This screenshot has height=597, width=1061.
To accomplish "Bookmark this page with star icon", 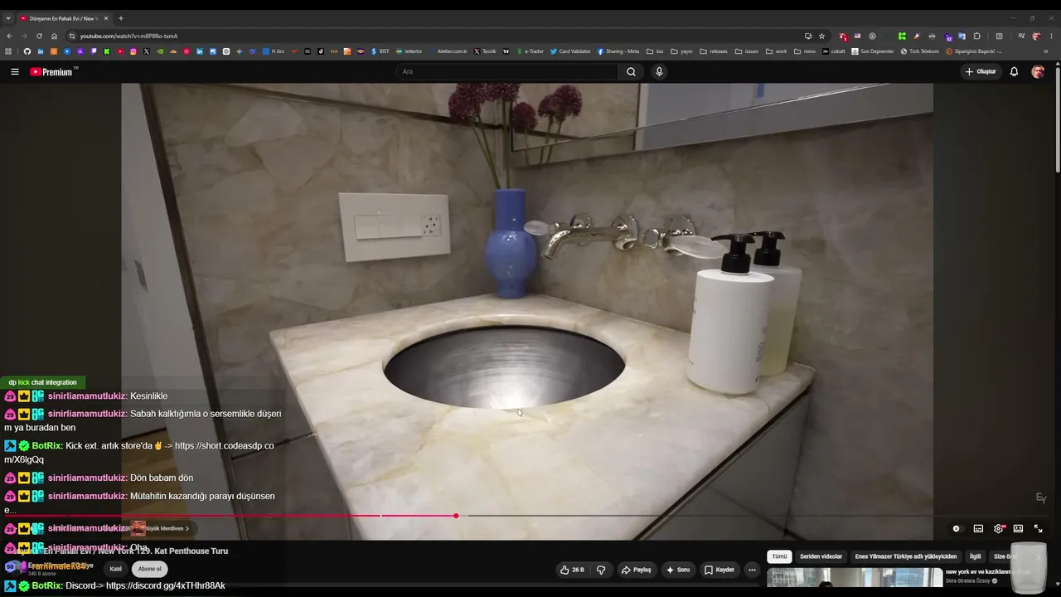I will click(821, 36).
